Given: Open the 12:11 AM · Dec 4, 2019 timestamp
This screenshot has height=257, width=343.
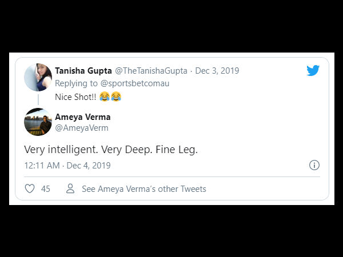Looking at the screenshot, I should point(67,166).
